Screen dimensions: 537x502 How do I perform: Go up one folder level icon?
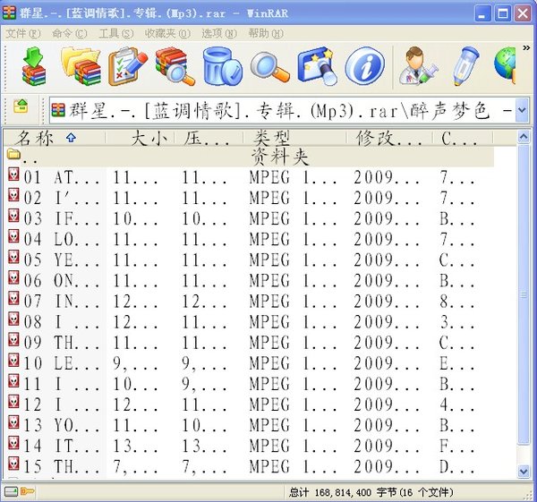coord(21,106)
